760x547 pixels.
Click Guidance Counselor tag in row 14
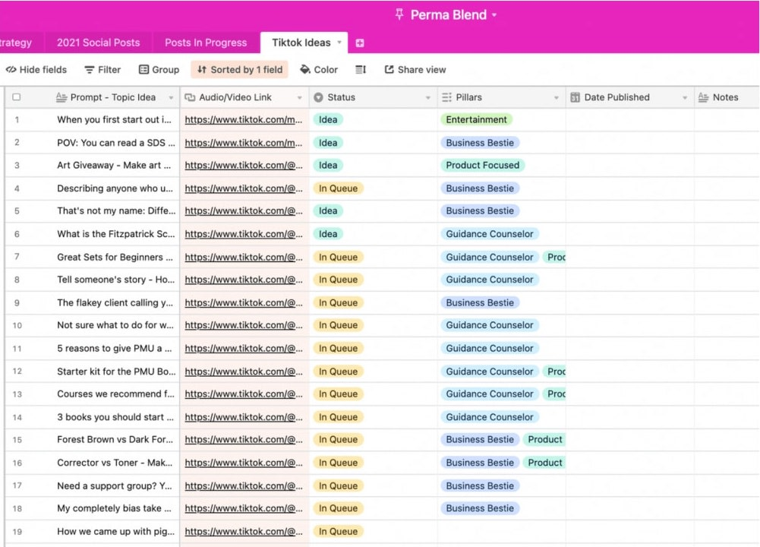(x=490, y=418)
